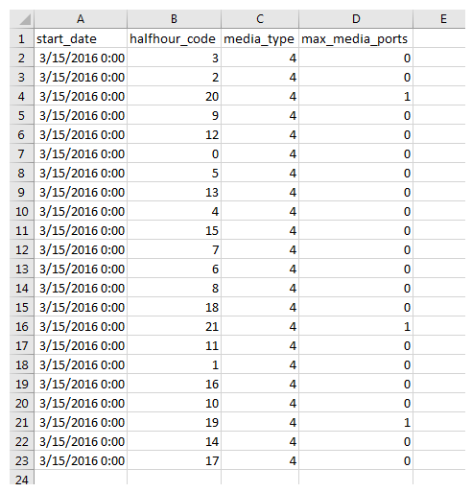Select column D header

(x=356, y=19)
